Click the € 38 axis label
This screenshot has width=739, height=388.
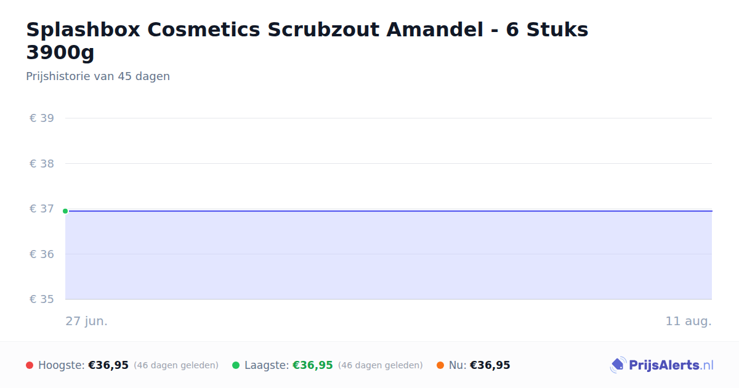pos(42,164)
